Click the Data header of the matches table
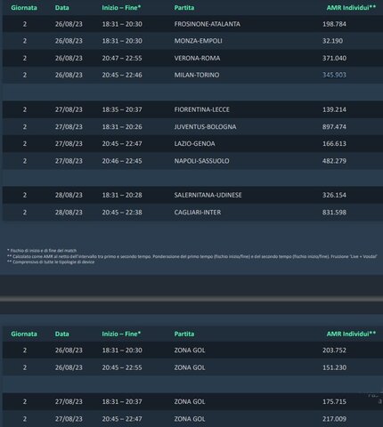This screenshot has height=427, width=383. 61,8
